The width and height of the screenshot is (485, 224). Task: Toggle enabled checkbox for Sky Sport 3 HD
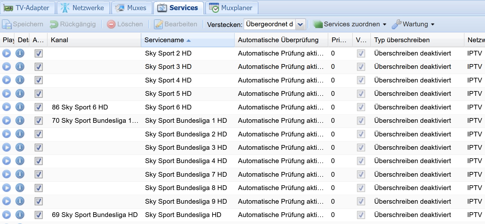coord(39,67)
